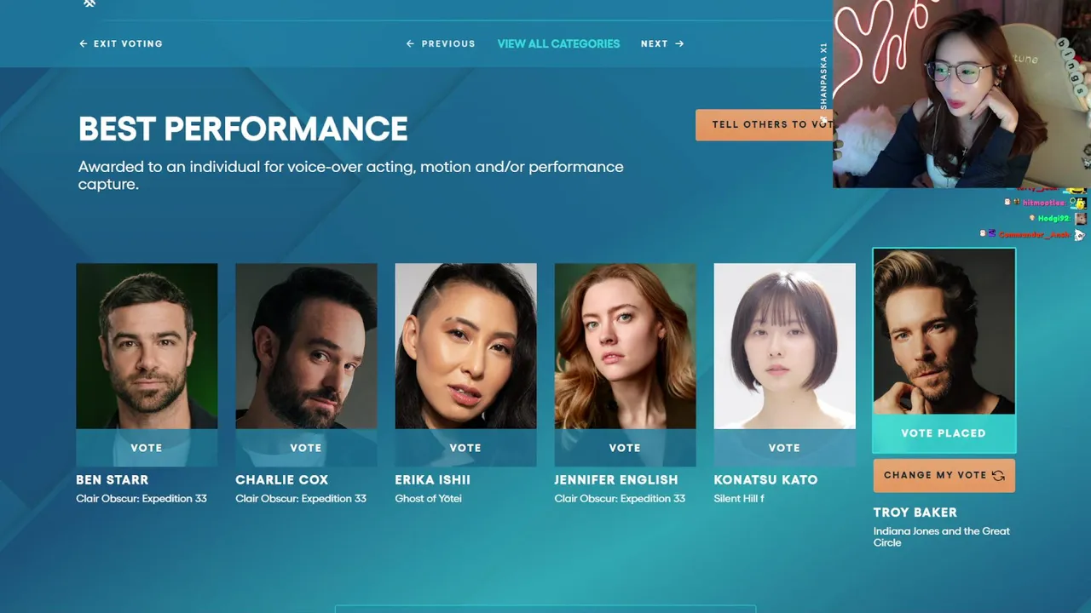
Task: Click the Vote Placed label under Troy Baker
Action: (944, 433)
